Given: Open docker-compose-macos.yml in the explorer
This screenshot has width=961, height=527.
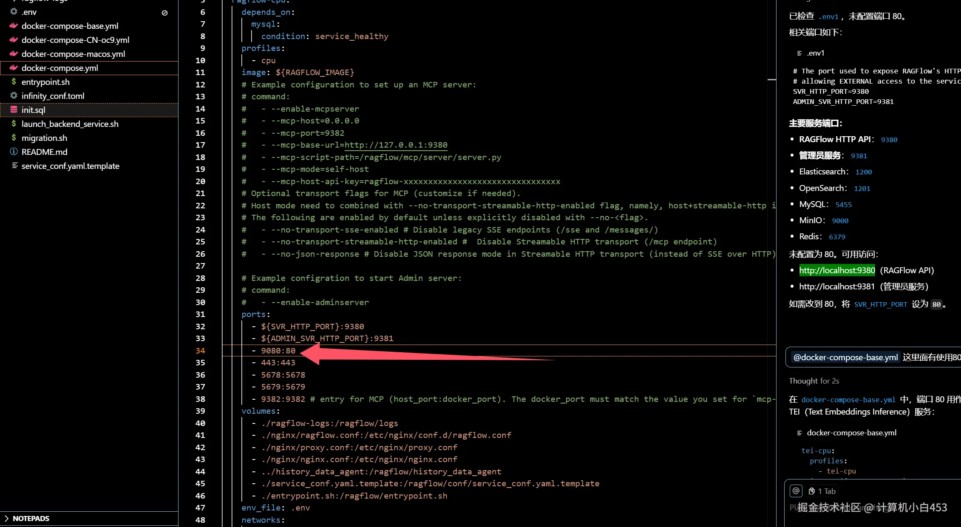Looking at the screenshot, I should pyautogui.click(x=73, y=54).
